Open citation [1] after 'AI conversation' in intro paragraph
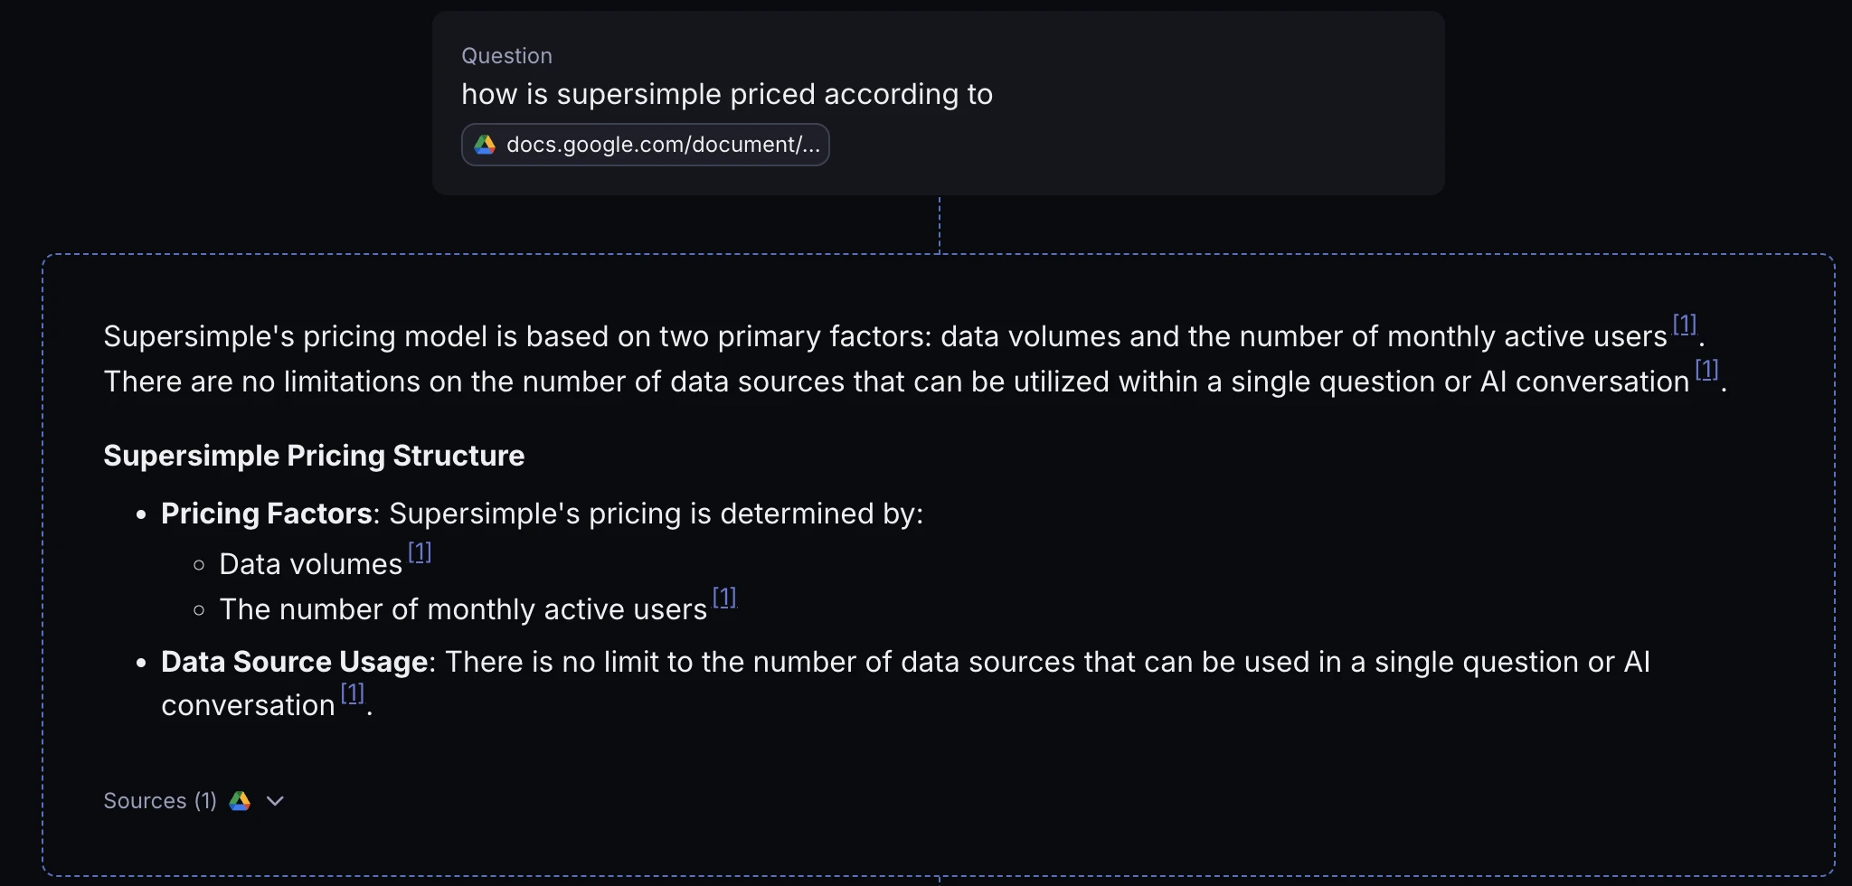Viewport: 1852px width, 886px height. pos(1706,370)
